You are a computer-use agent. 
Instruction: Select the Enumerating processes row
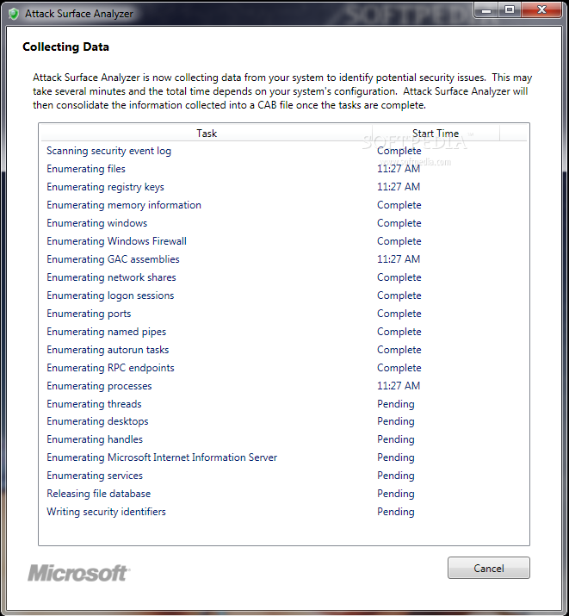(284, 386)
